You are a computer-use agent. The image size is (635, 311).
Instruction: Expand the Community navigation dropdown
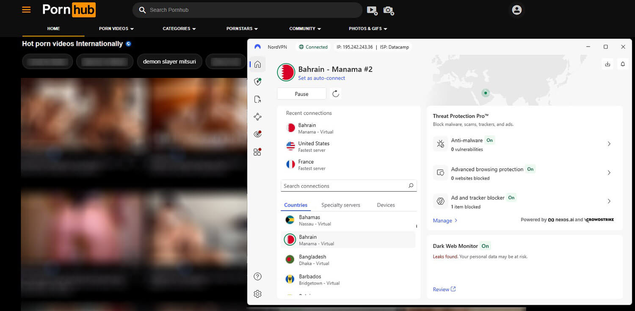click(x=305, y=28)
